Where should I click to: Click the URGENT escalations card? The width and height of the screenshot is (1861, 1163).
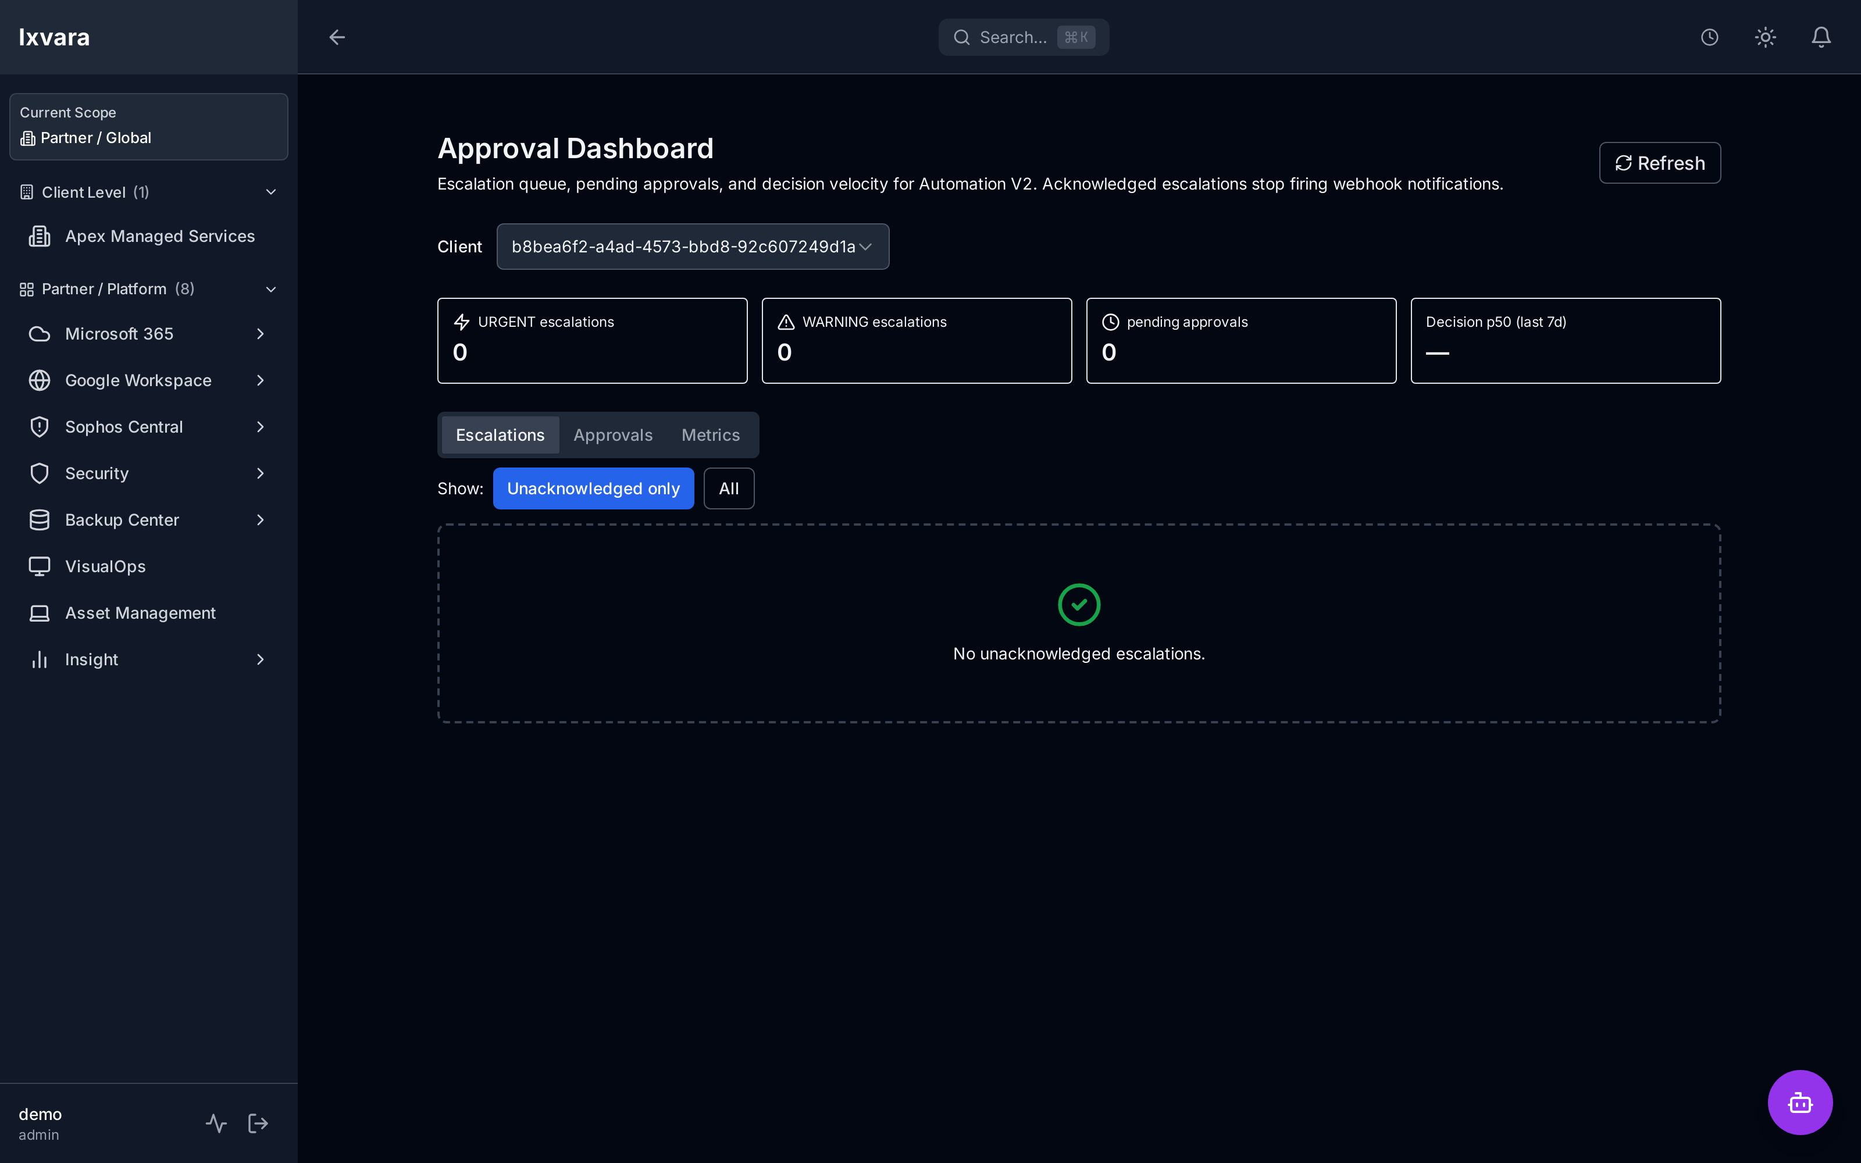point(592,341)
